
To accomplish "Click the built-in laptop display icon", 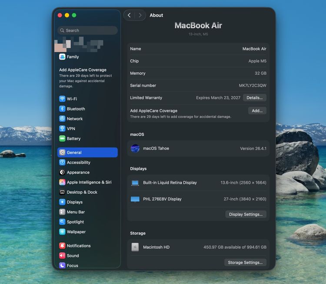I will tap(135, 183).
